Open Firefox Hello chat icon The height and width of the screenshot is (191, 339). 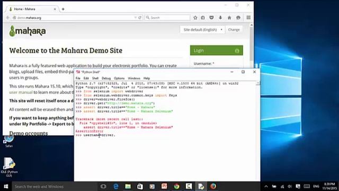tap(238, 18)
